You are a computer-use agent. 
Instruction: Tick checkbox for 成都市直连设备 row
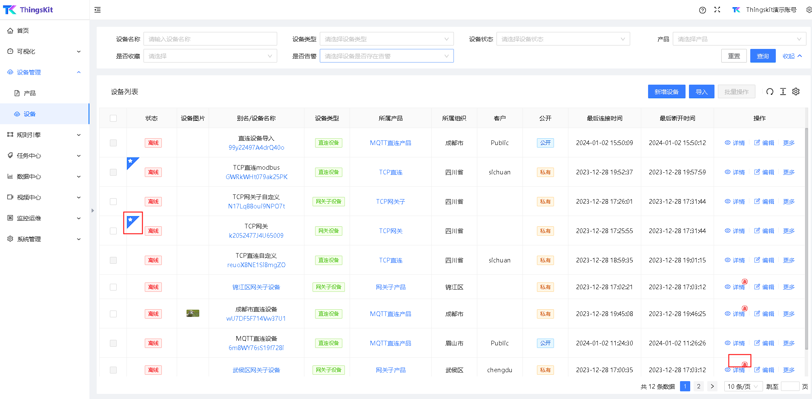click(113, 314)
